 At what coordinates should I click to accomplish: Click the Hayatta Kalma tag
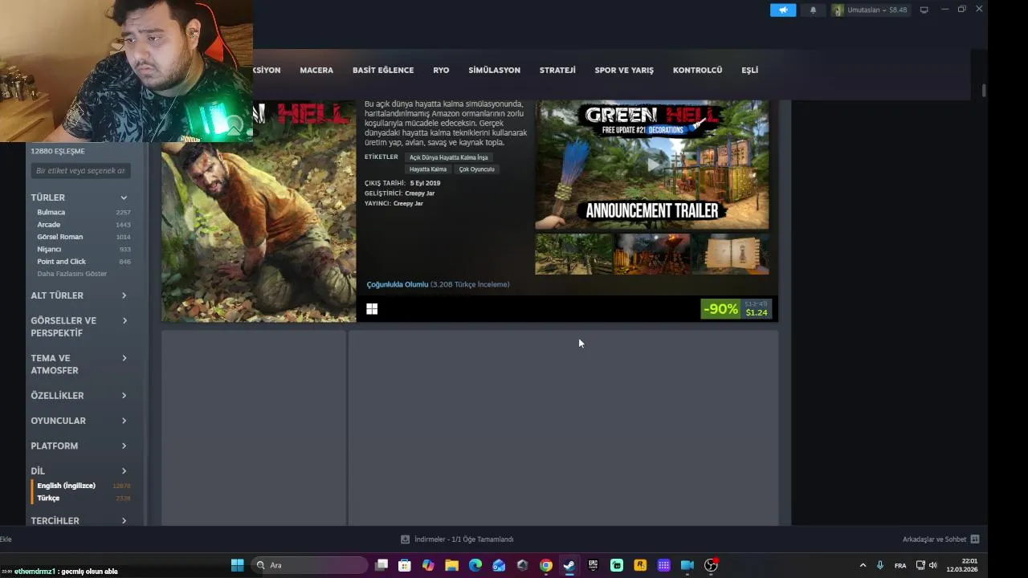[428, 169]
